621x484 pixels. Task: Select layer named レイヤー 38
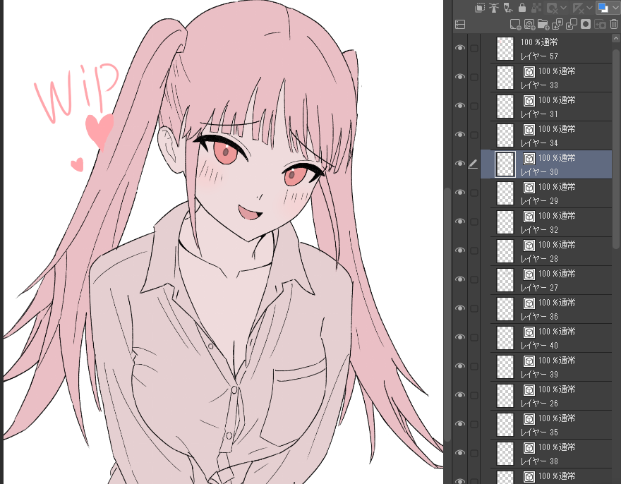[x=539, y=461]
